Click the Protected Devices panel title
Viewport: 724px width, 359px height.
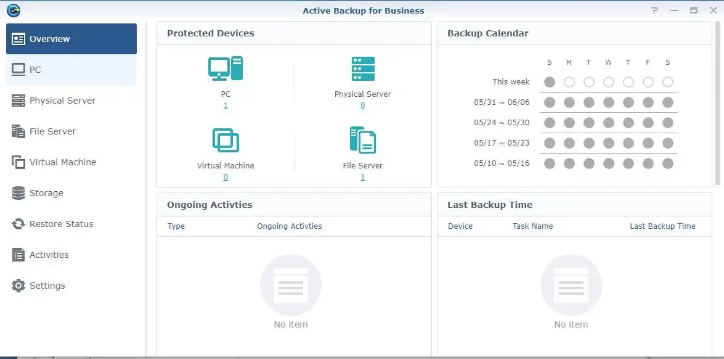pyautogui.click(x=211, y=33)
